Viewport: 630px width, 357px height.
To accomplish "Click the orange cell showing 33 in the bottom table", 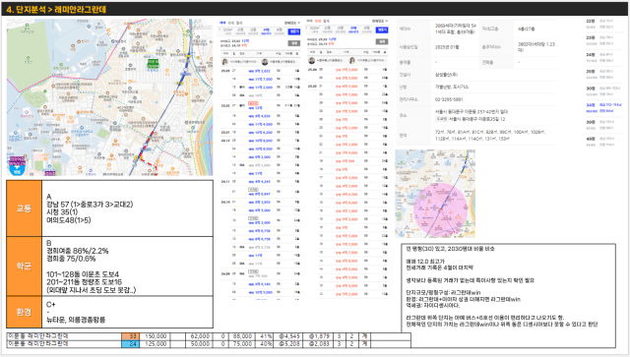I will pos(130,336).
